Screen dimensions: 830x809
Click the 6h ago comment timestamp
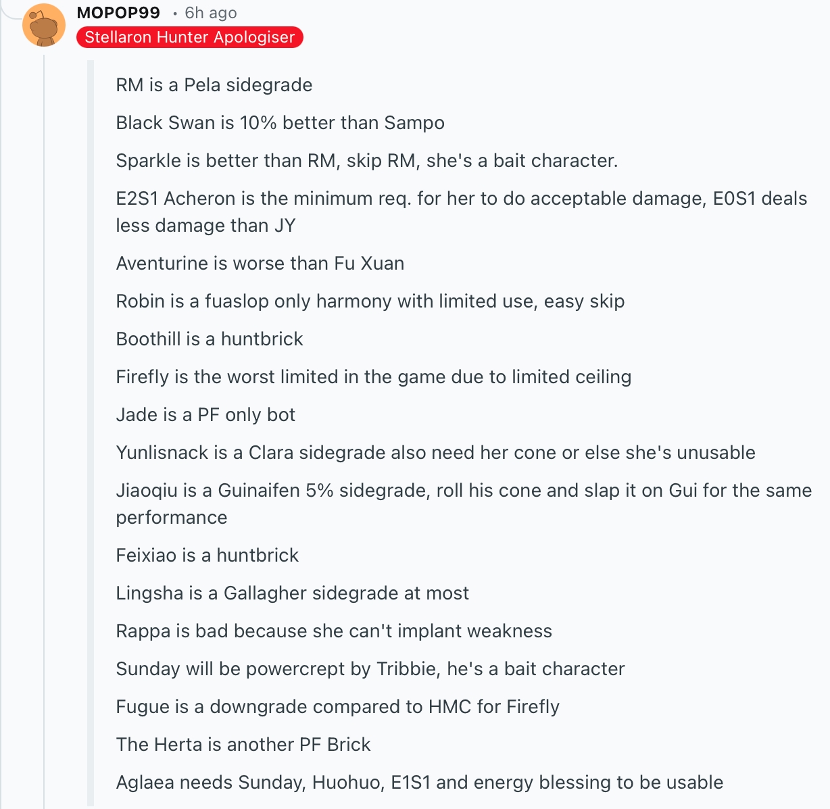[x=211, y=13]
